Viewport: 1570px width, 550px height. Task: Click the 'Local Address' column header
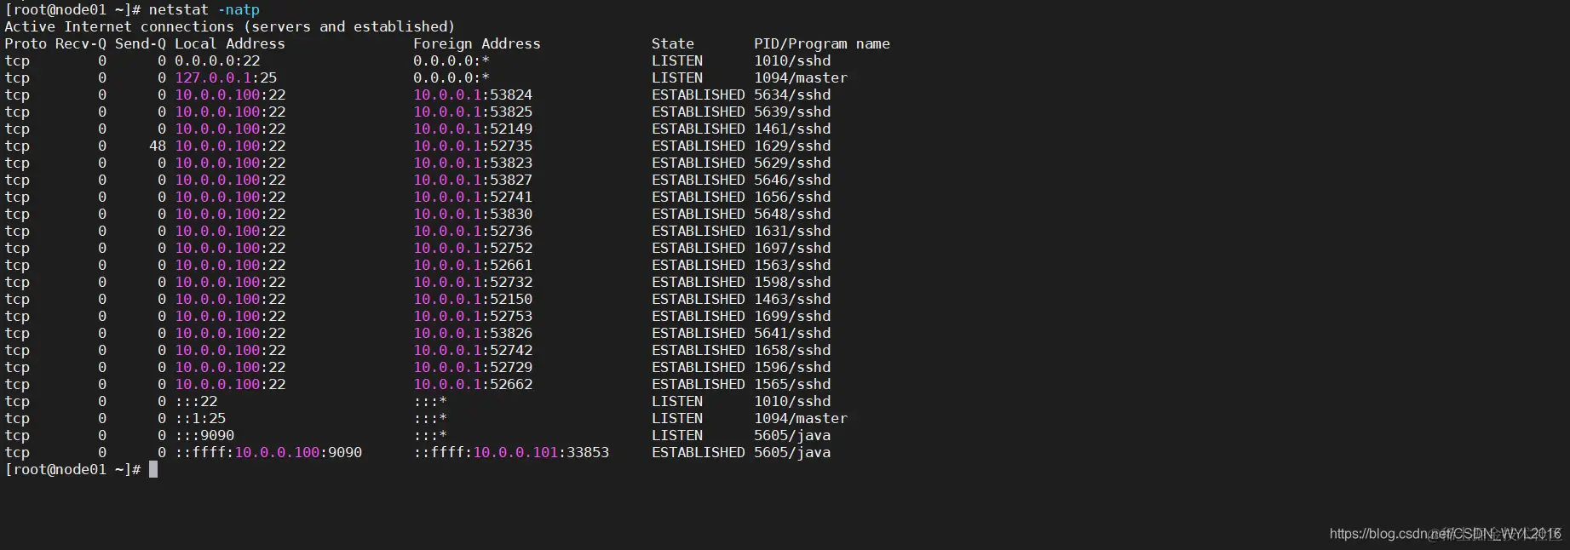[x=230, y=43]
